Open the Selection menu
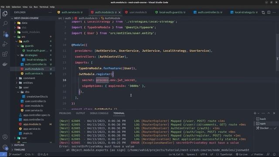Viewport: 279px width, 157px height. 16,7
